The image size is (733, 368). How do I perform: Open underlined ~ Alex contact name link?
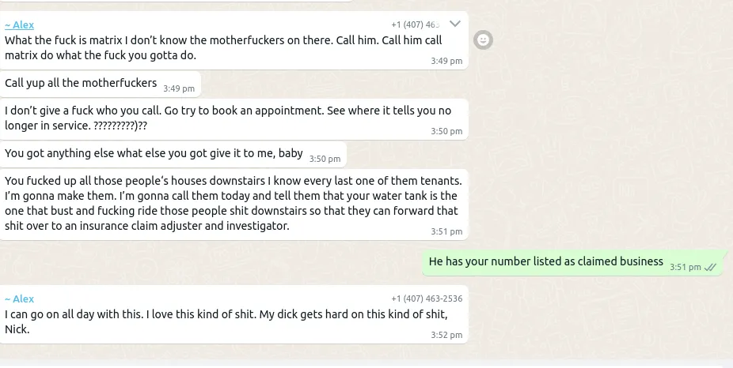(x=19, y=25)
